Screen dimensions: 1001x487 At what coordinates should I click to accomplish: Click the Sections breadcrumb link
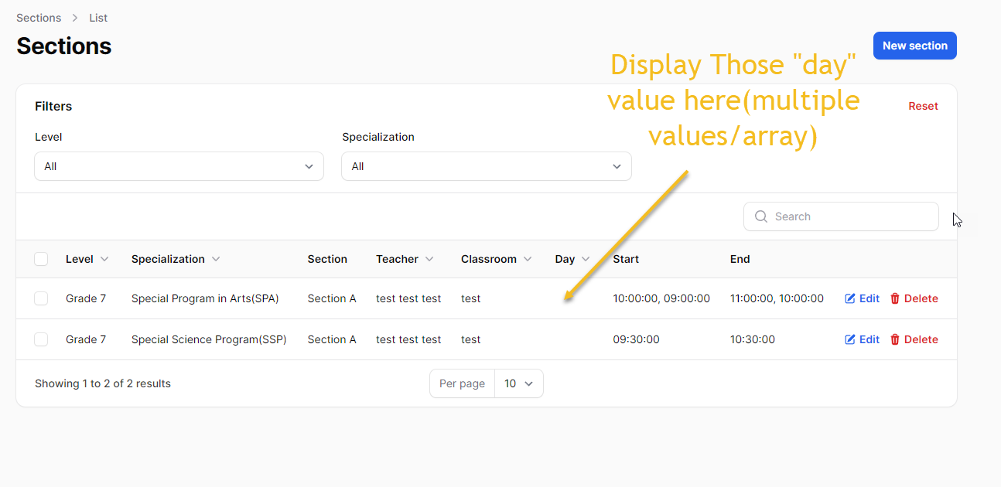click(x=39, y=17)
